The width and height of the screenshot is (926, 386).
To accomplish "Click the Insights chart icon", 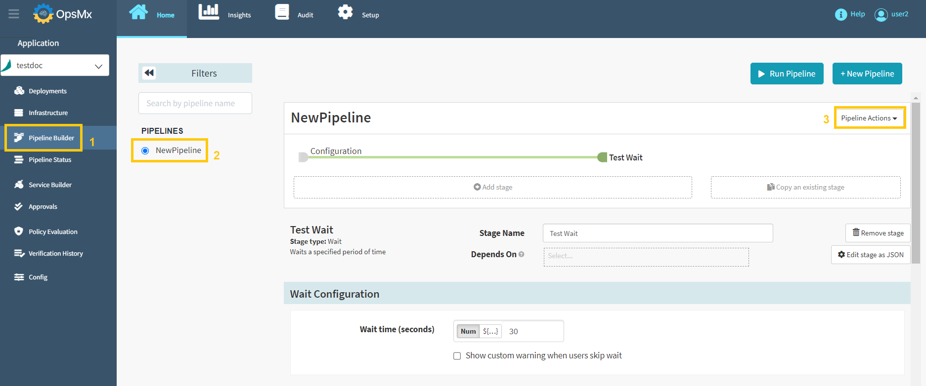I will pyautogui.click(x=209, y=12).
